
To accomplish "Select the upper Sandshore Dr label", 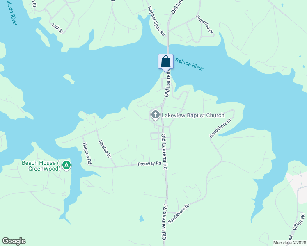I will pos(220,128).
